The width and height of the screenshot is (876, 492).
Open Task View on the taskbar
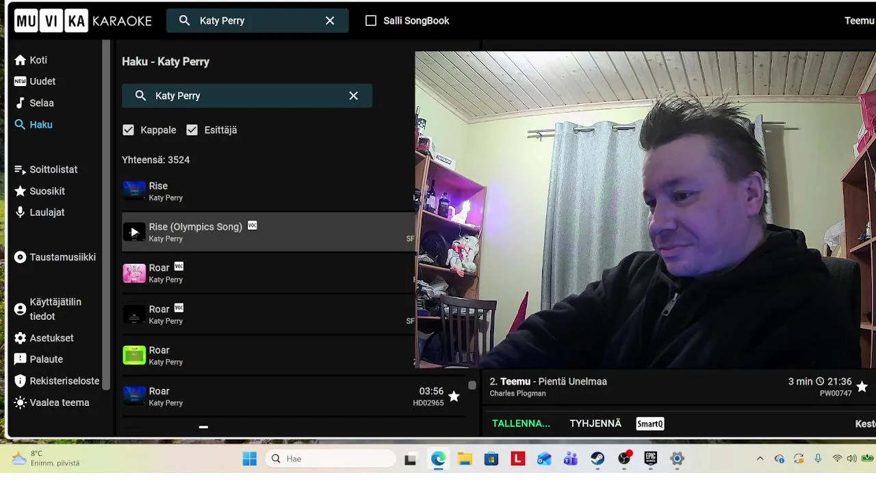pyautogui.click(x=411, y=459)
